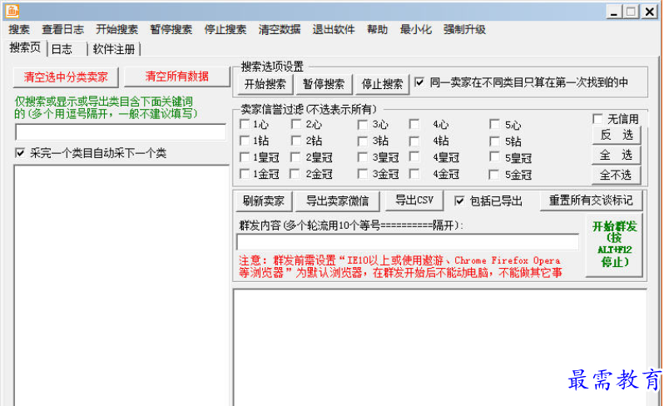Click the 群发内容 message input field
The width and height of the screenshot is (669, 406).
[408, 242]
